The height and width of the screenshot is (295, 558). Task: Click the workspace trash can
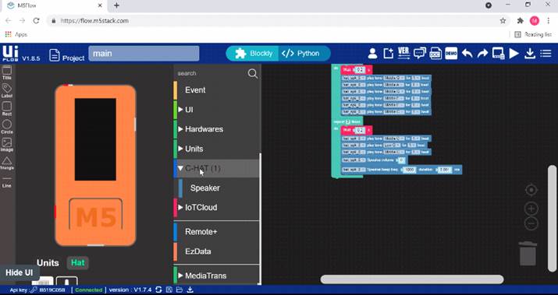[528, 253]
